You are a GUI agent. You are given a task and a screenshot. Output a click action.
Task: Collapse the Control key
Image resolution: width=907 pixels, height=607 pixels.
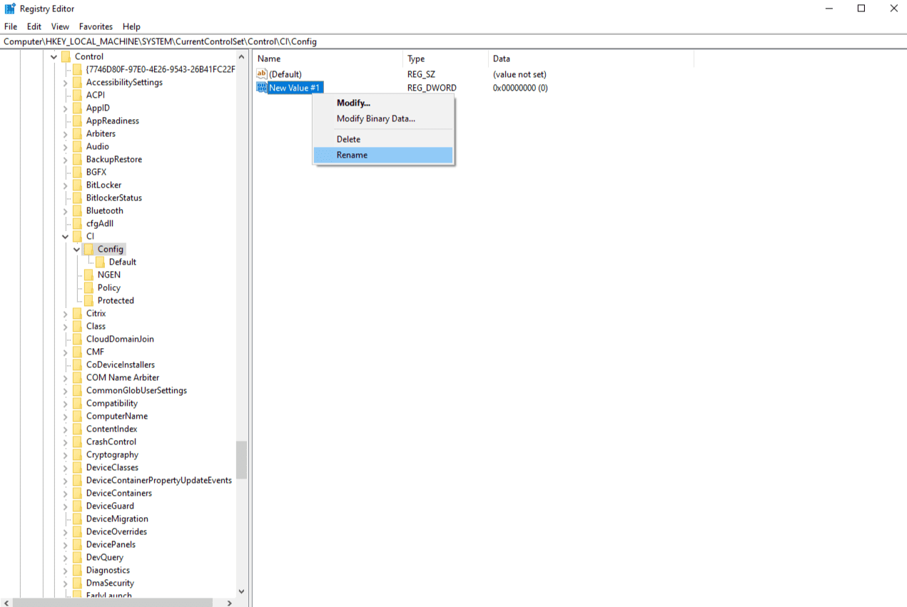point(54,56)
